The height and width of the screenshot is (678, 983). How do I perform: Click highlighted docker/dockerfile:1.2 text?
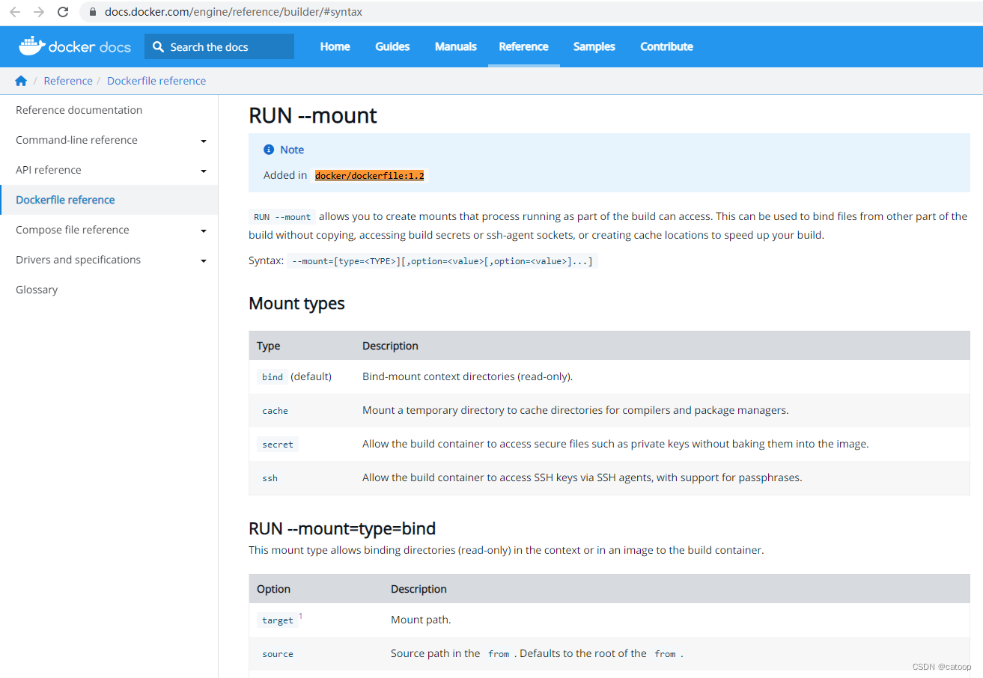[369, 175]
